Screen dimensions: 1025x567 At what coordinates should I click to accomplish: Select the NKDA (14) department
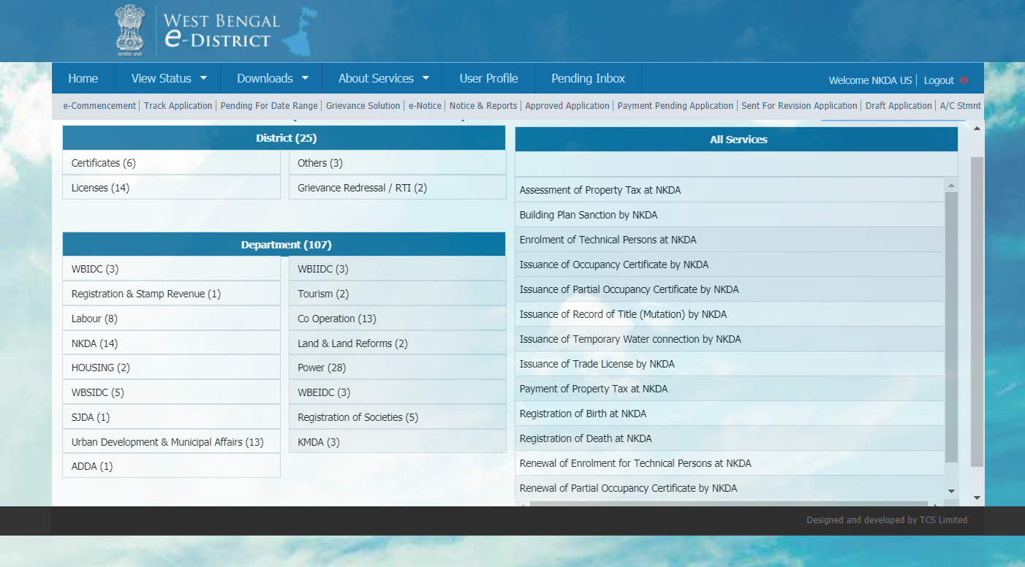[x=95, y=343]
